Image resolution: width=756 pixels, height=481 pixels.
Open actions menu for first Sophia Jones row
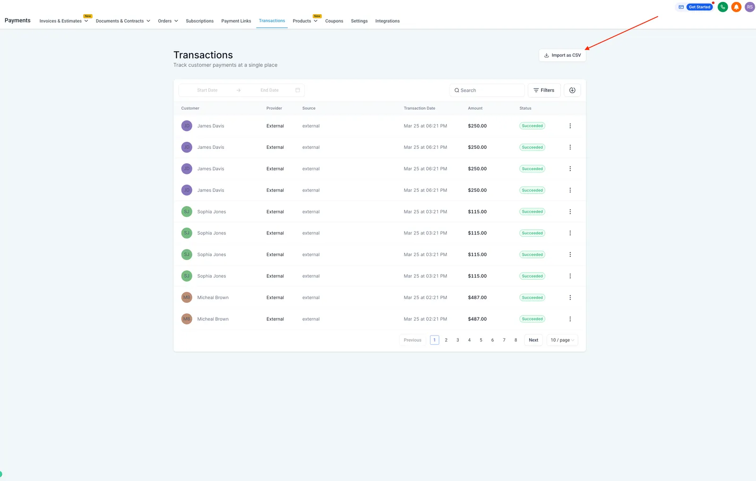(570, 212)
